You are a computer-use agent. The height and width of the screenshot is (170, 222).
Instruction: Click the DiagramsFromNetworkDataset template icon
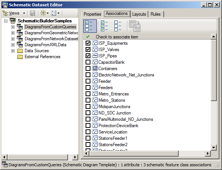click(20, 38)
